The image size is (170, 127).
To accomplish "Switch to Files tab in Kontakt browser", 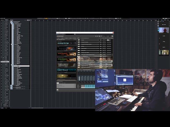I will [x=62, y=38].
